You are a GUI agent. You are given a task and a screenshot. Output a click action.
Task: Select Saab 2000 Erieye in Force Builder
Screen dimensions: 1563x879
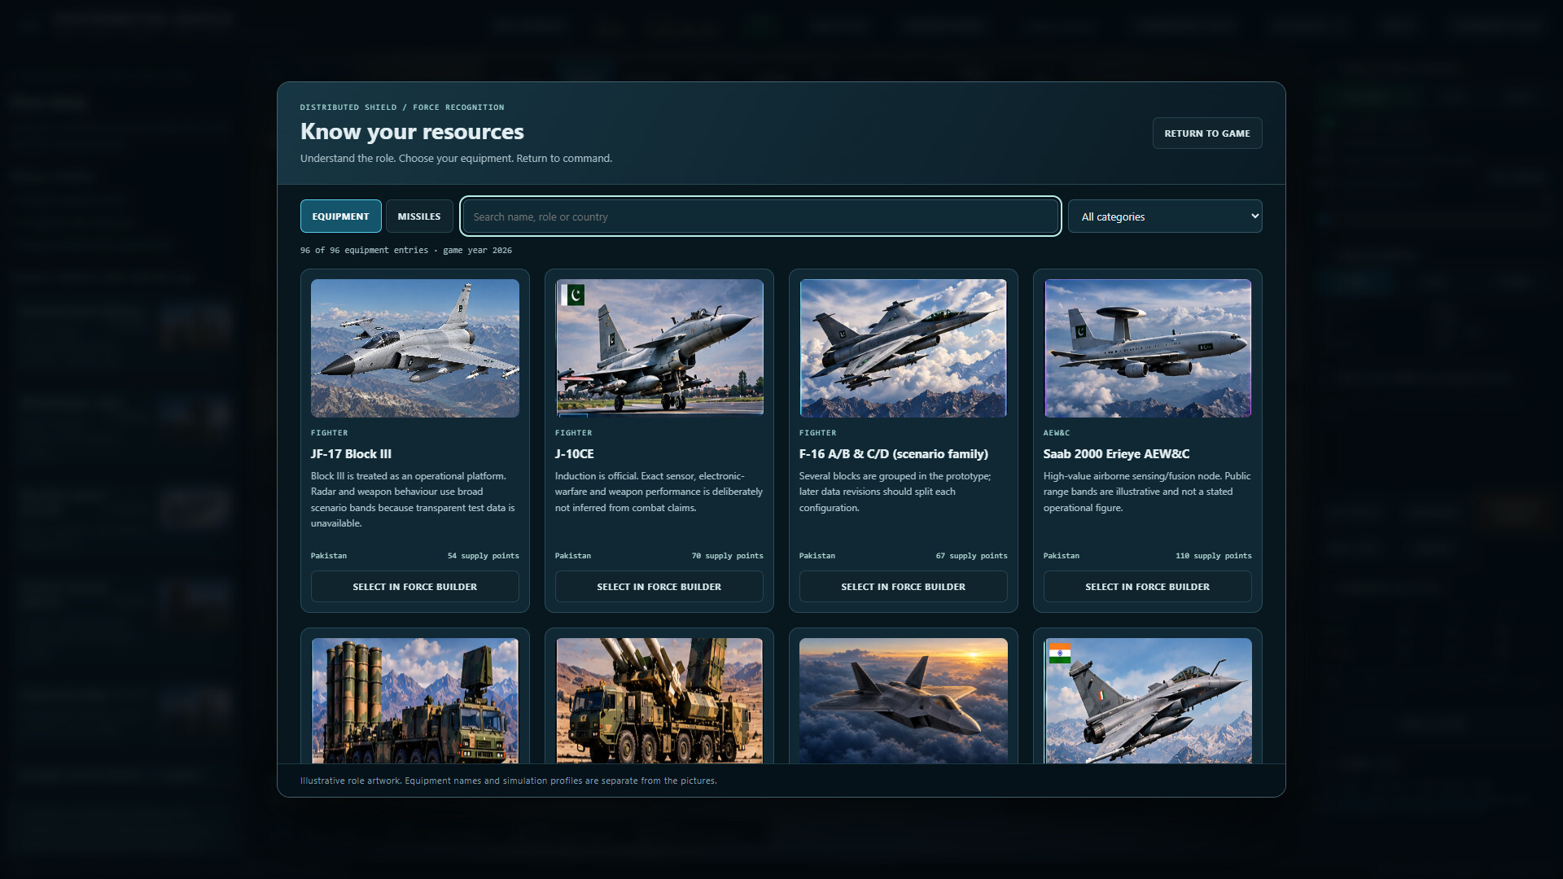(1147, 587)
